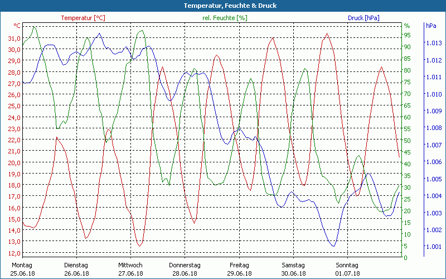
Task: Select the green rel. Feuchte [%] legend label
Action: pyautogui.click(x=224, y=18)
